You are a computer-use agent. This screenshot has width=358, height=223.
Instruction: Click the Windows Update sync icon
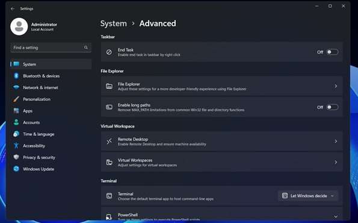tap(16, 169)
